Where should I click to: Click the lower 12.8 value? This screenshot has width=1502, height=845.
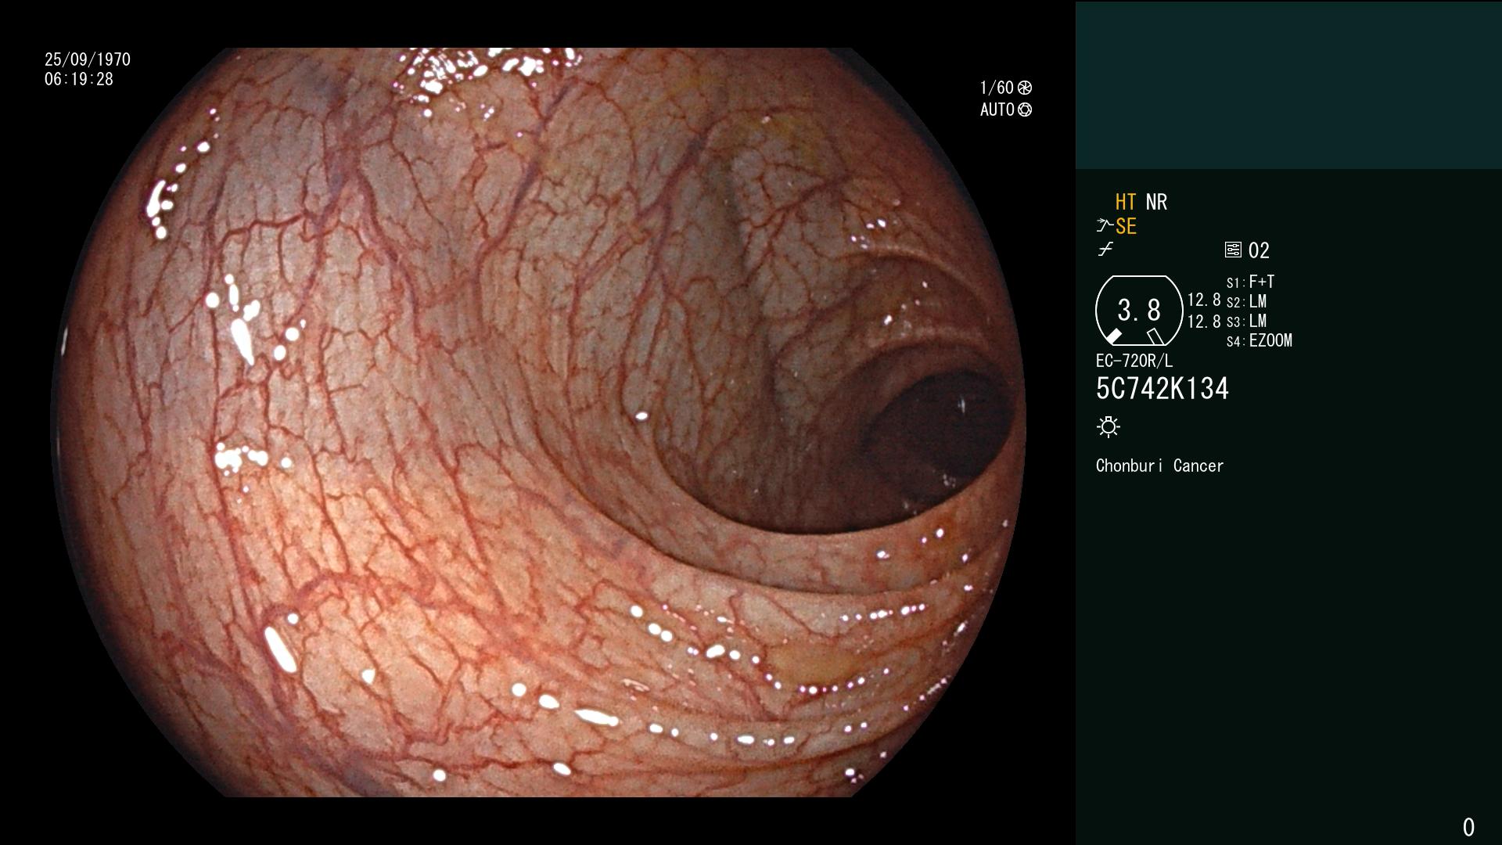tap(1204, 322)
